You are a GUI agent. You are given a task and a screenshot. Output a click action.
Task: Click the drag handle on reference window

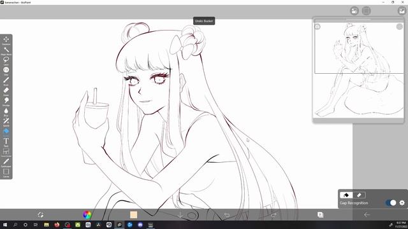[x=358, y=20]
